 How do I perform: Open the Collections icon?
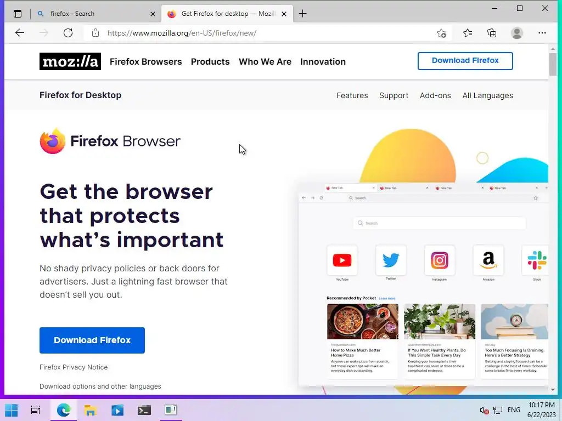[492, 33]
